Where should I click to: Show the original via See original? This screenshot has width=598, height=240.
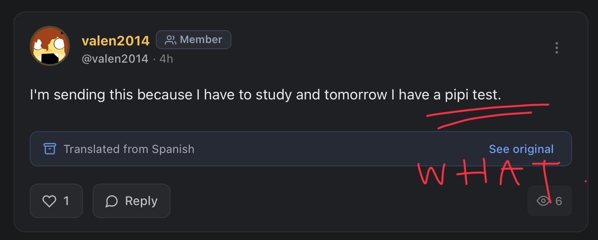pos(521,149)
